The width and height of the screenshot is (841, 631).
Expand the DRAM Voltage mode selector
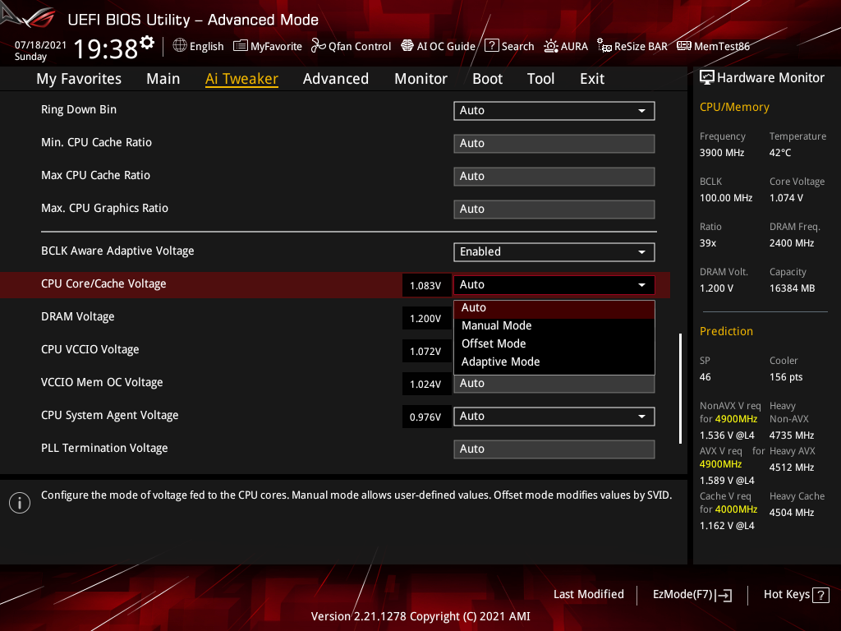(554, 316)
